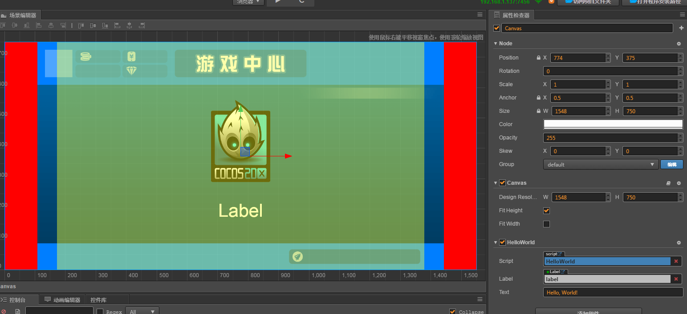The width and height of the screenshot is (687, 314).
Task: Open the console log level All dropdown
Action: point(142,311)
